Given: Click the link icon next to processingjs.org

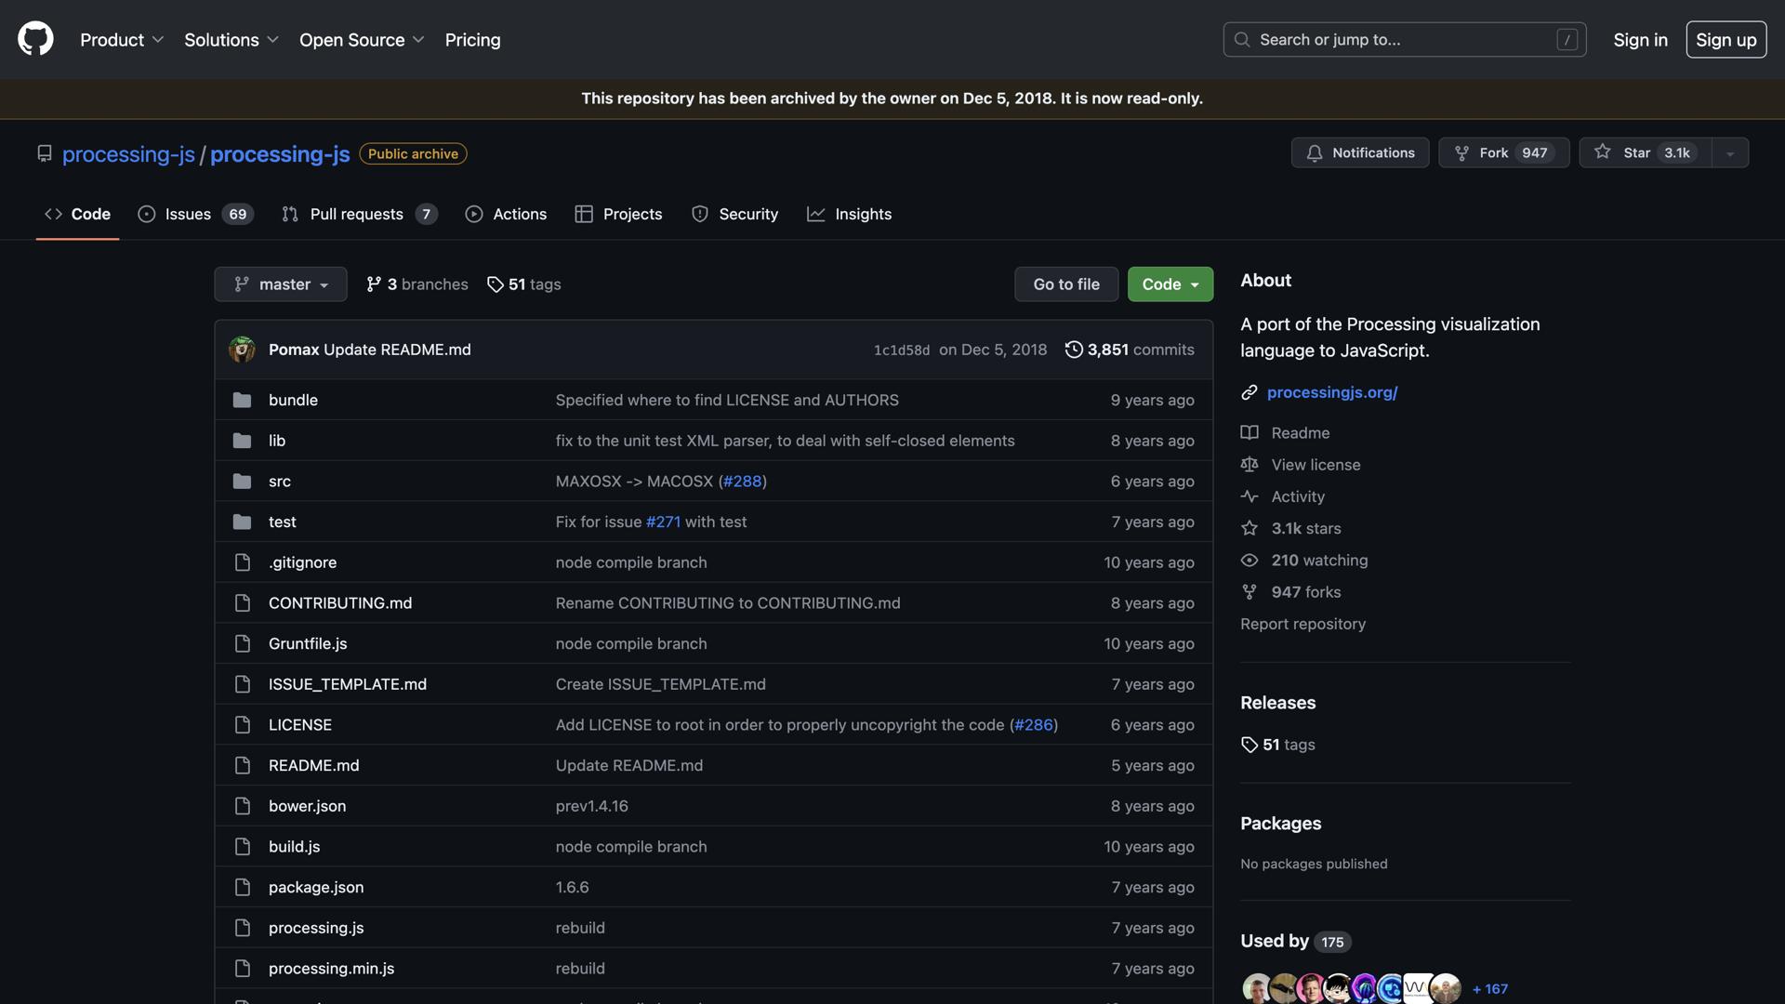Looking at the screenshot, I should [1249, 391].
